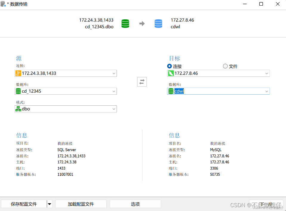
Task: Maximize the 数据传输 window
Action: 261,4
